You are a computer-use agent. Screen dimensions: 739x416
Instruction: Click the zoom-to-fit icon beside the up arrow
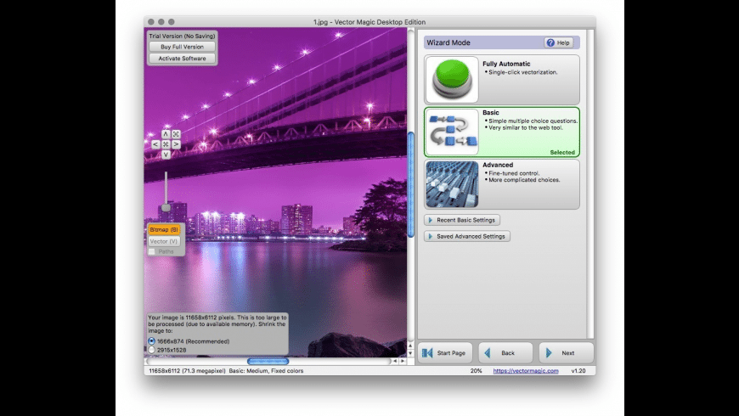176,134
